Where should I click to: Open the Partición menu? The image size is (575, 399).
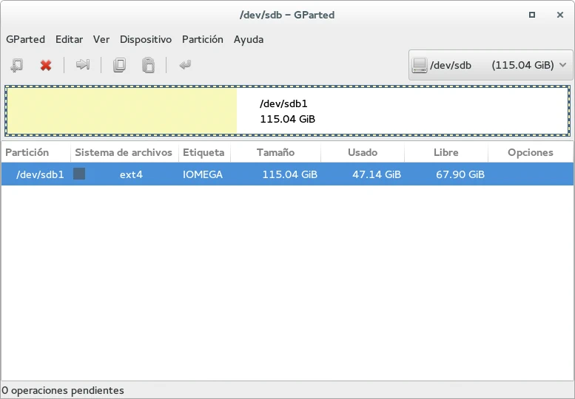coord(202,39)
